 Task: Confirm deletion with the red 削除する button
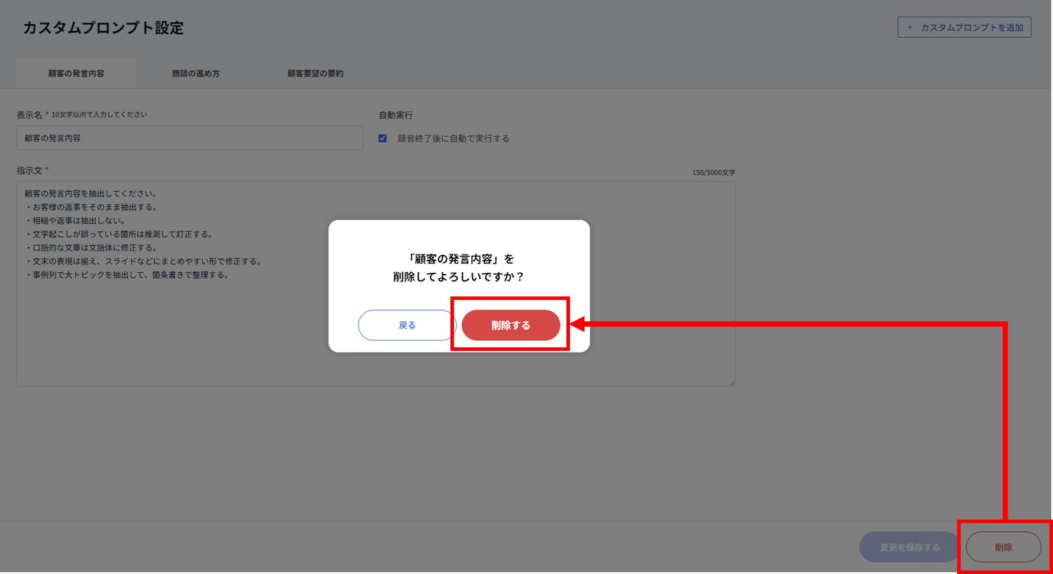(x=510, y=325)
